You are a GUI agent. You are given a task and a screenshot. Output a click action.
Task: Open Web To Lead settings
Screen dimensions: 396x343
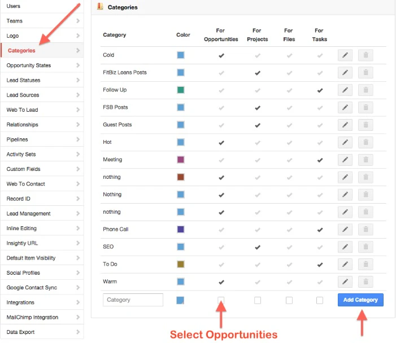pyautogui.click(x=42, y=109)
